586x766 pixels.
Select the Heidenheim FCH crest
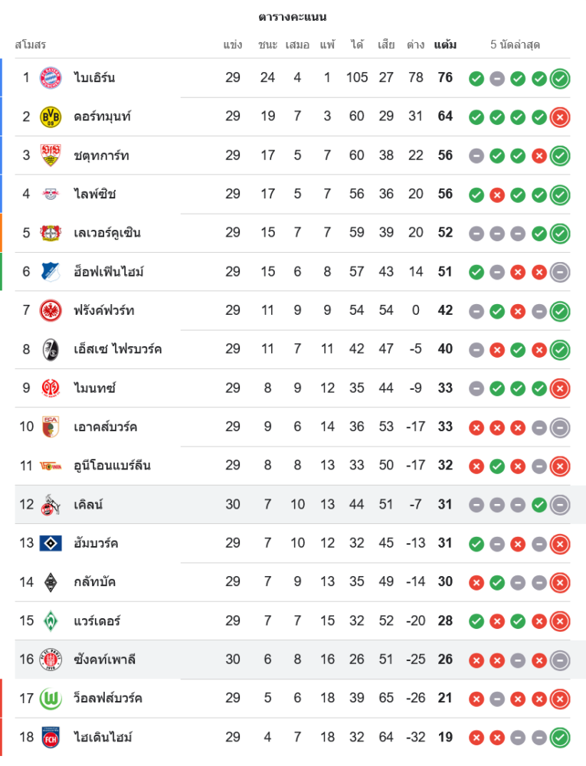point(51,737)
